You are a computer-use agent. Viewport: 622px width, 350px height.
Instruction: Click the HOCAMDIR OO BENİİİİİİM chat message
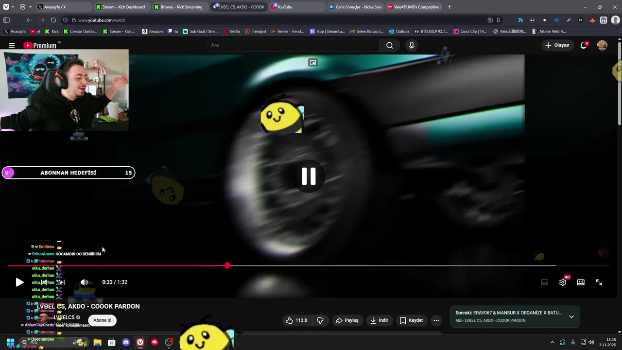[78, 254]
